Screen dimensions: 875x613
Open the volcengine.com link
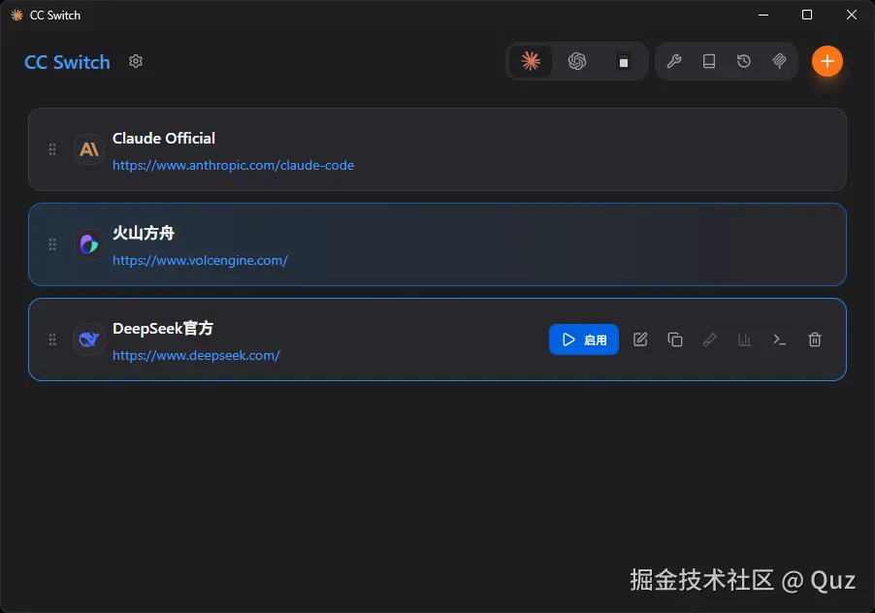201,260
